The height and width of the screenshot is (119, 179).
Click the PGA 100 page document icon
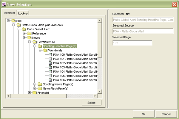tap(50, 55)
